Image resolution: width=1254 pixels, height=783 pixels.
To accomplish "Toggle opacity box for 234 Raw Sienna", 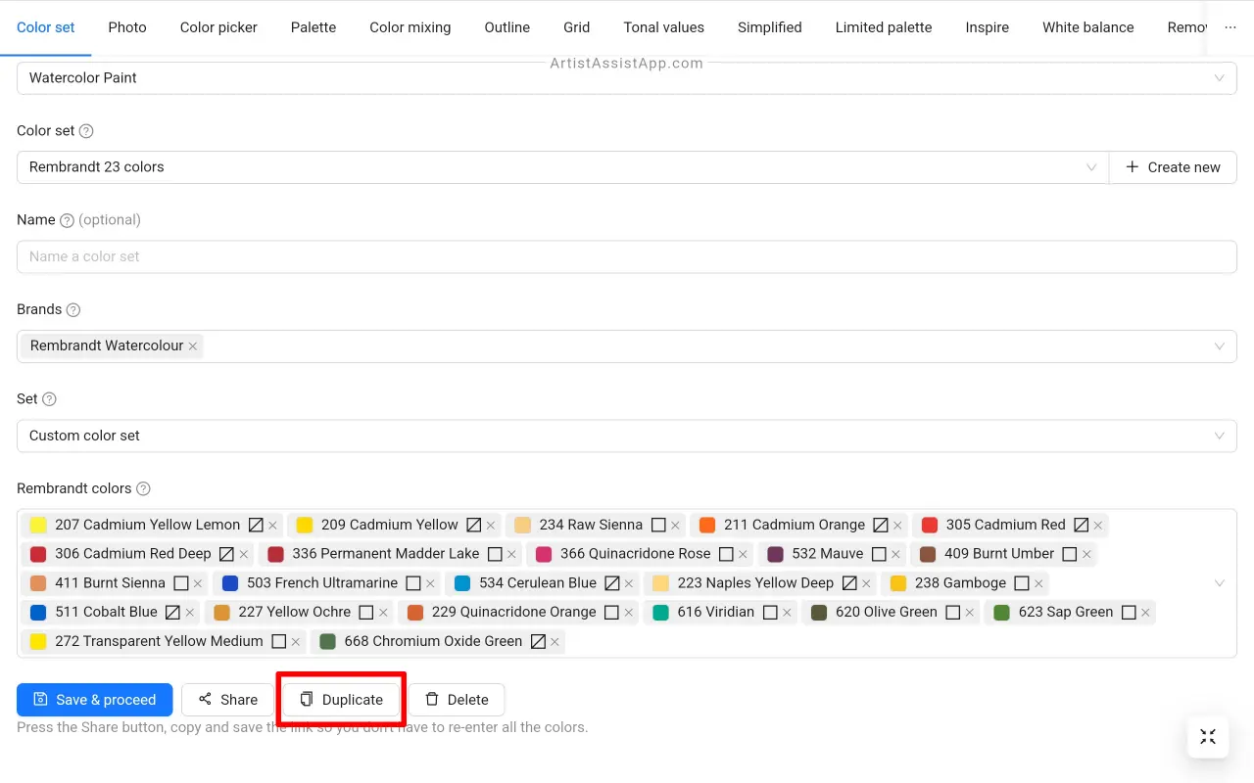I will pyautogui.click(x=658, y=525).
